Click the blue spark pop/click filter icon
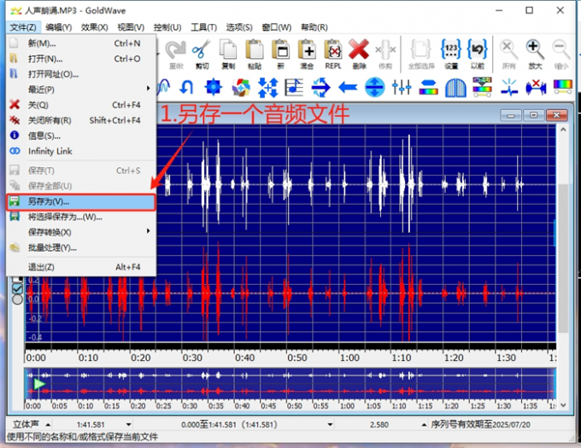The height and width of the screenshot is (448, 581). click(x=509, y=87)
